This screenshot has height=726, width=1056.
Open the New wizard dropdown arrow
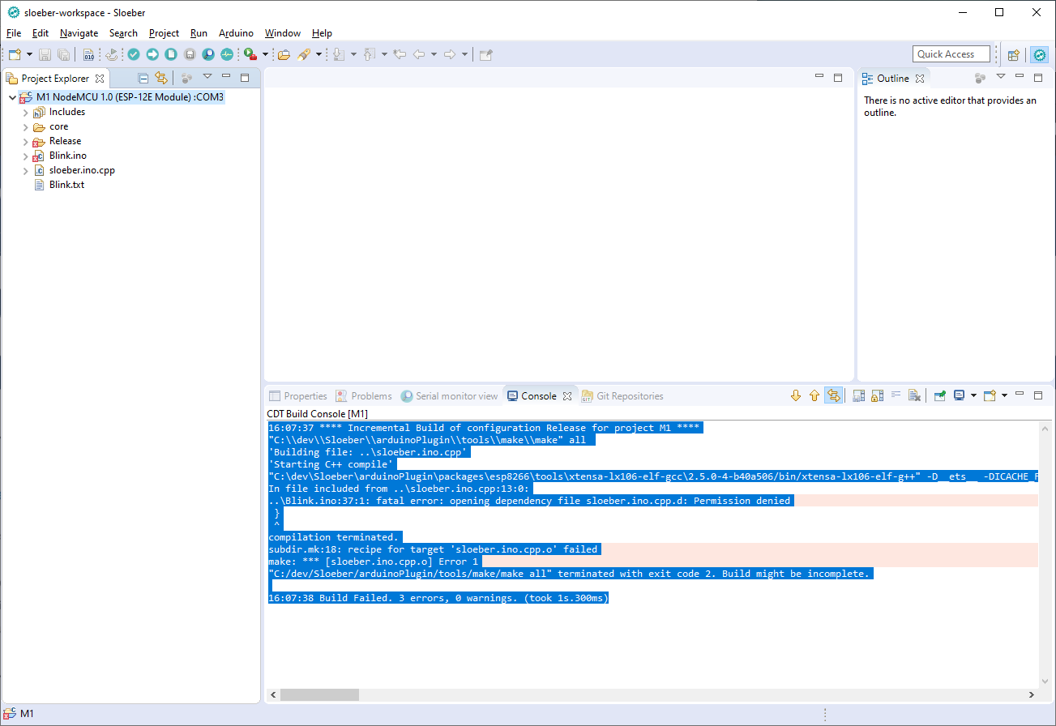(x=30, y=54)
